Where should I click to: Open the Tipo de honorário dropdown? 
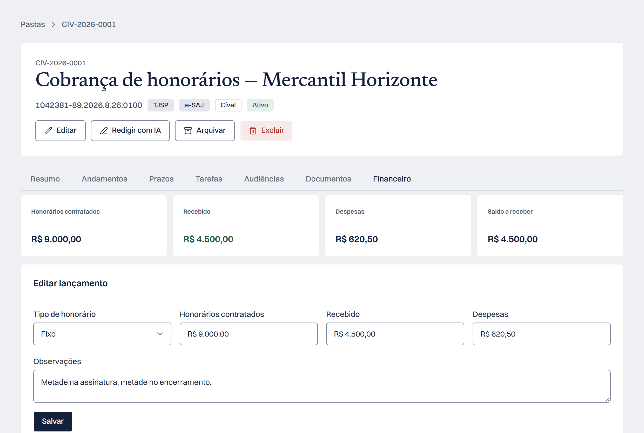102,334
